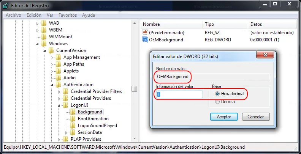Select the Hexadecimal base option
301x154 pixels.
click(217, 94)
